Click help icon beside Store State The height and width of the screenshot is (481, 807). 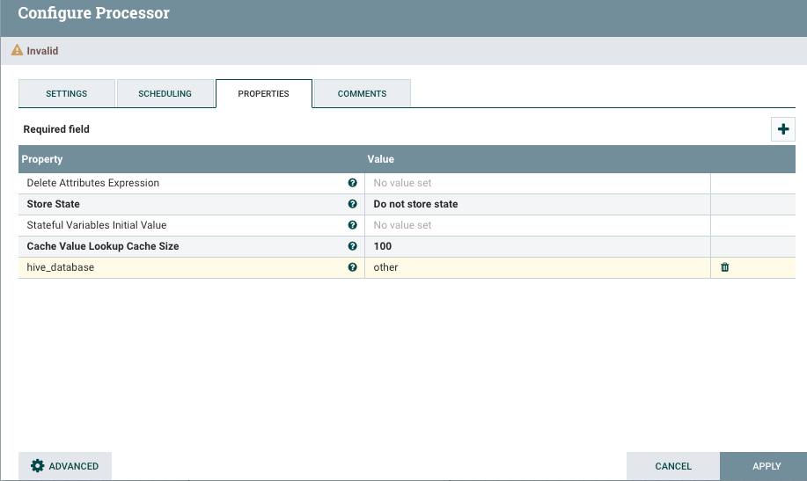click(x=353, y=204)
